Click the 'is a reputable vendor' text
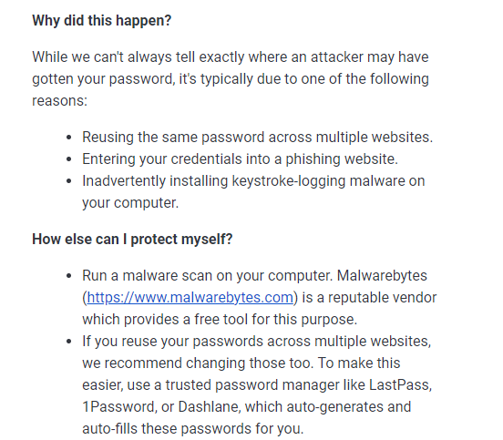This screenshot has height=440, width=503. pos(370,298)
